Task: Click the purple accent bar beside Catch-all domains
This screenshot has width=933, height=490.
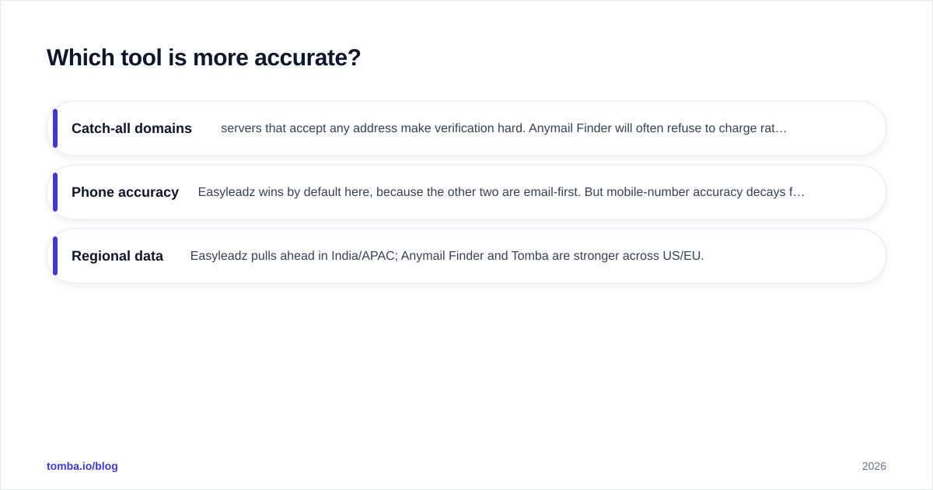Action: (x=55, y=128)
